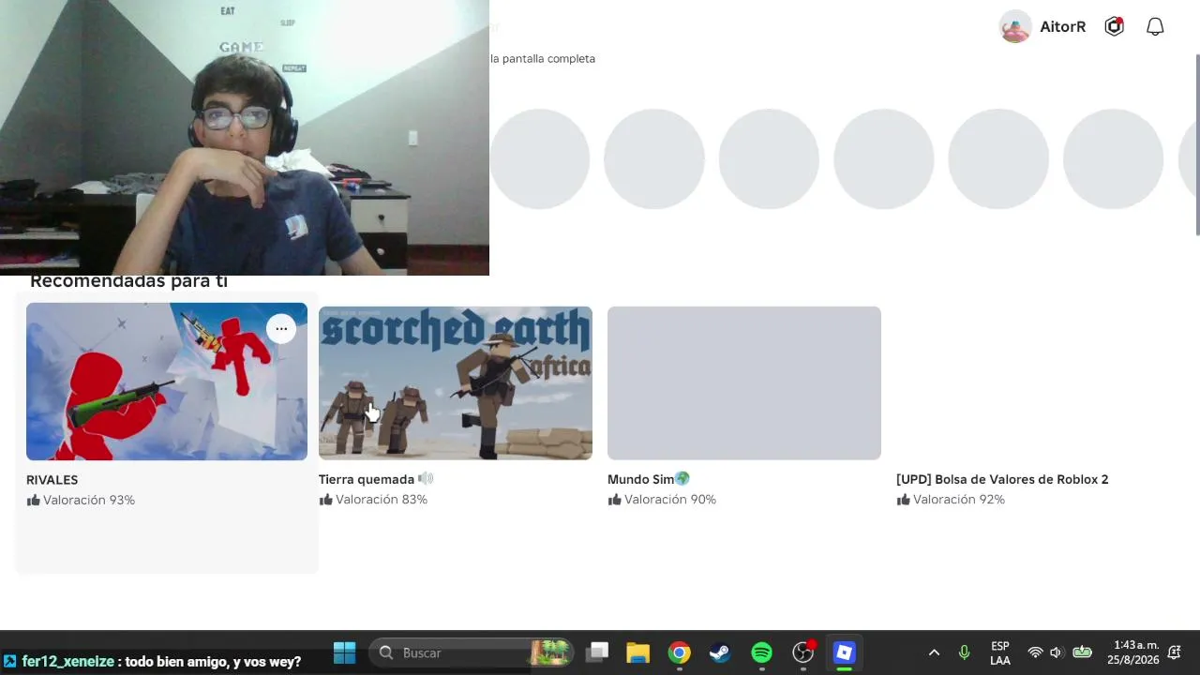Open the volume speaker tray icon
This screenshot has height=675, width=1200.
coord(1057,652)
